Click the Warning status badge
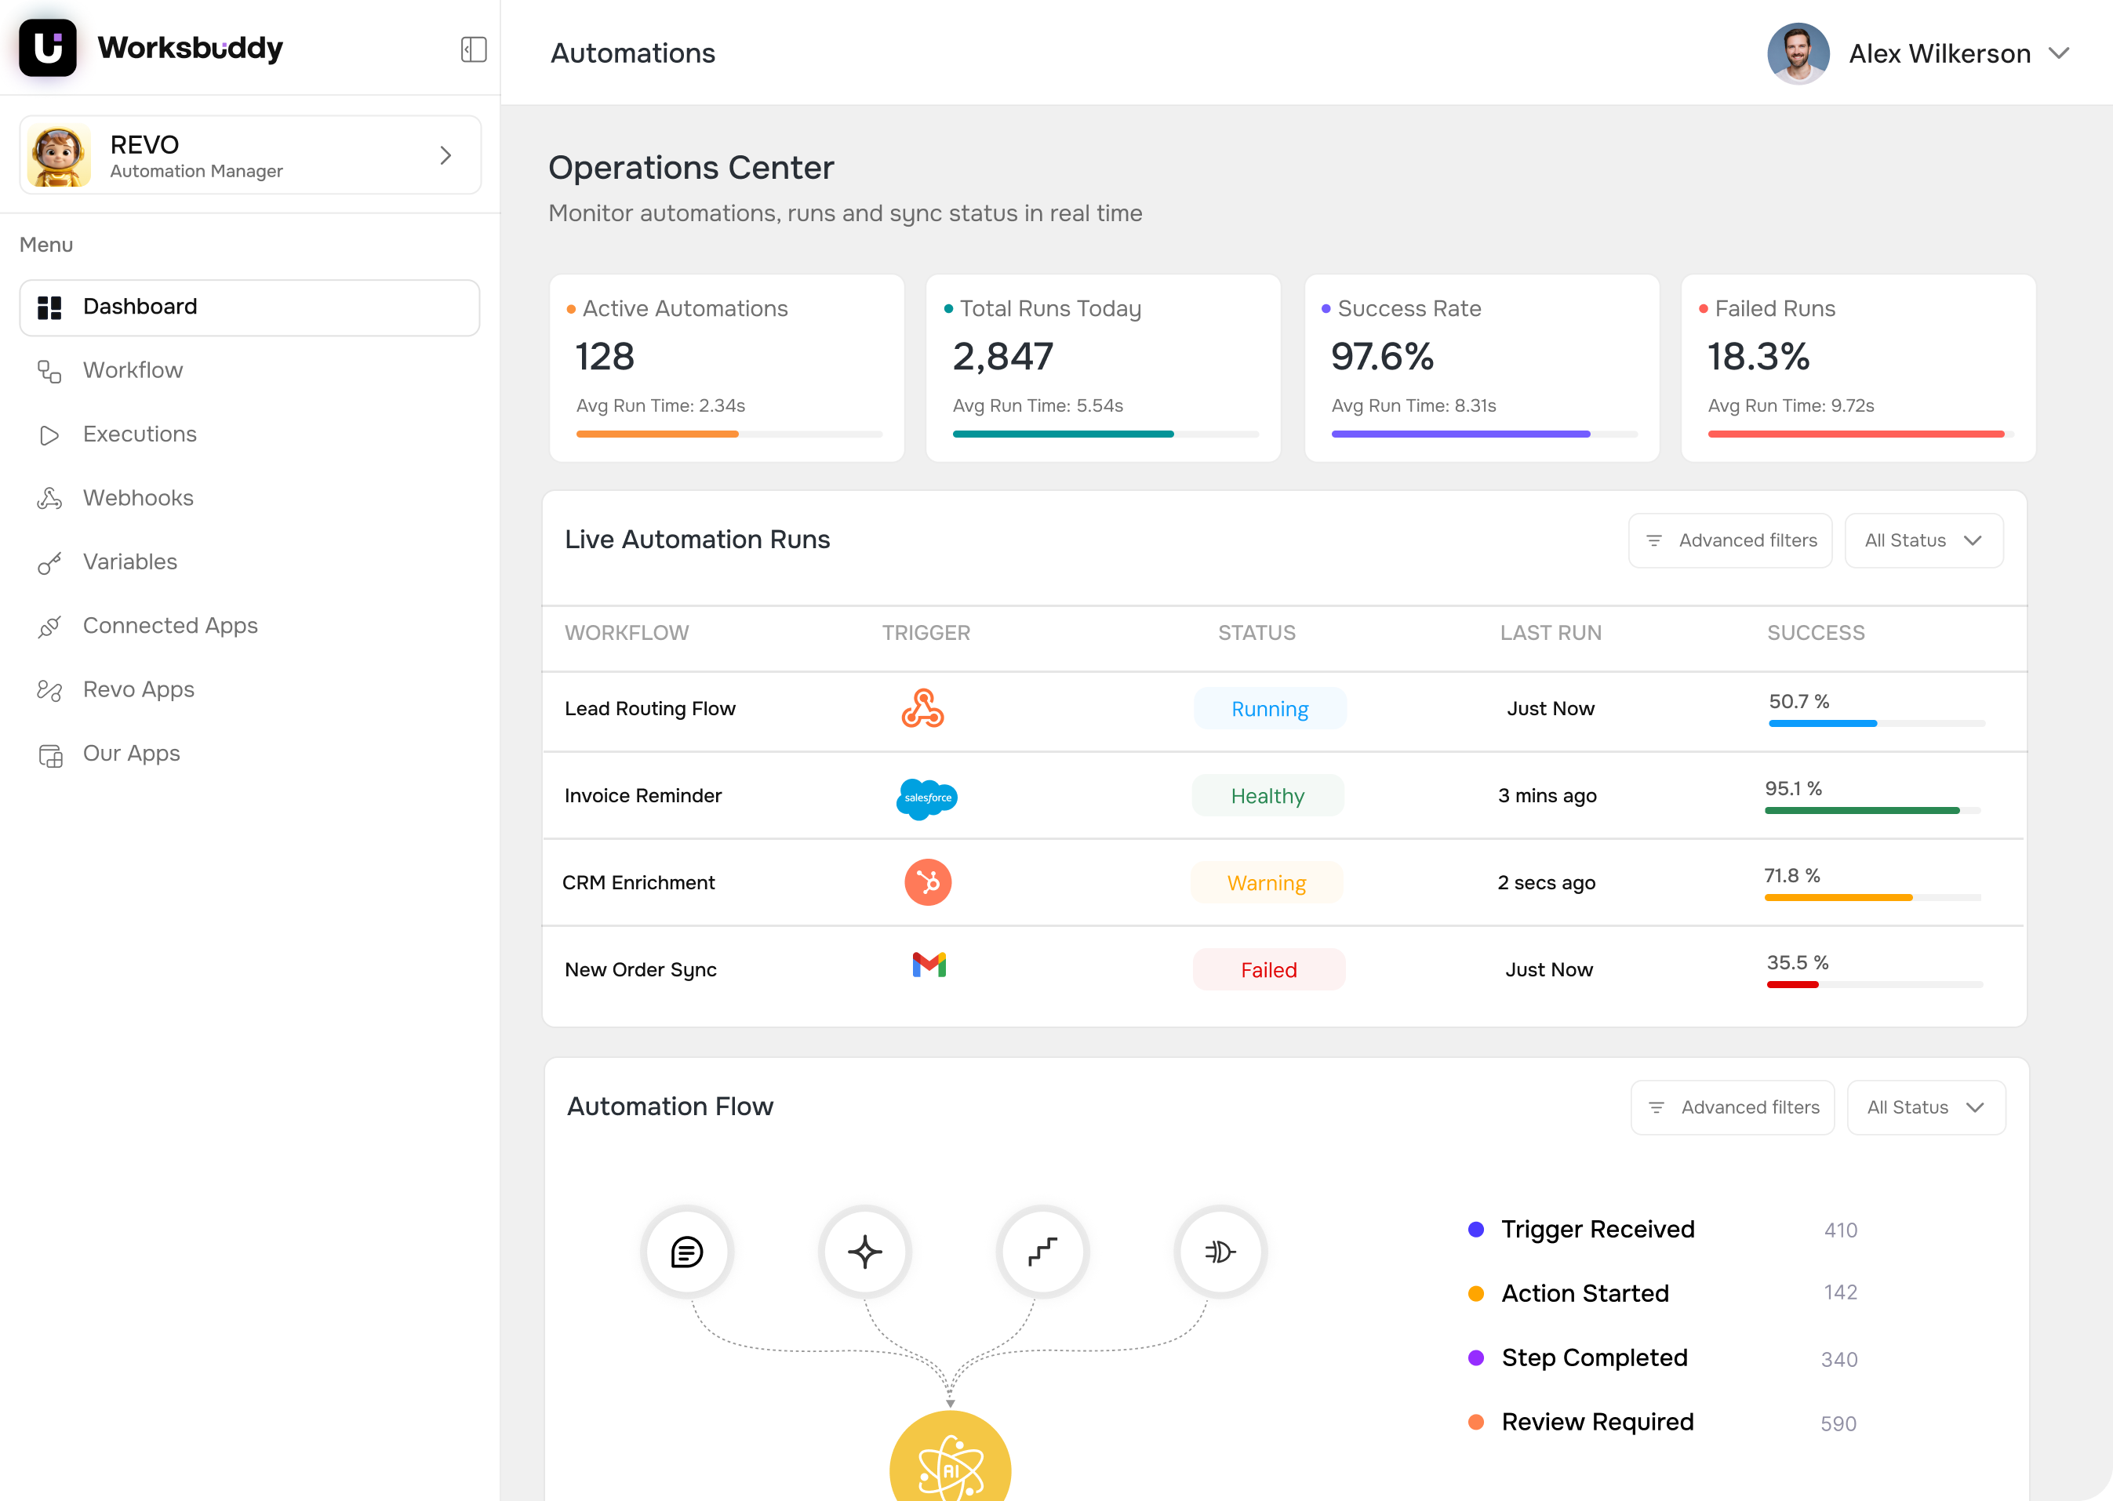Image resolution: width=2113 pixels, height=1501 pixels. [1267, 883]
